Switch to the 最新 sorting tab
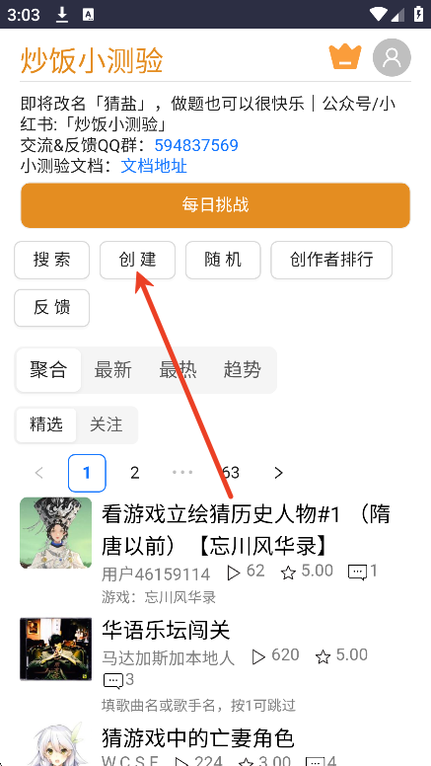The height and width of the screenshot is (766, 431). 112,370
